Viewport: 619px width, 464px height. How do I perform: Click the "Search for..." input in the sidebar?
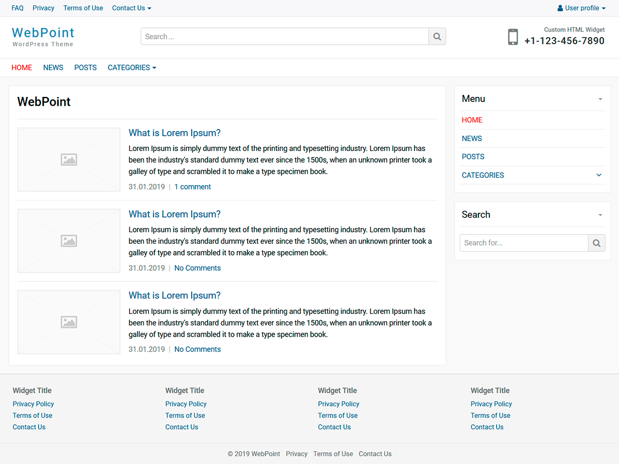coord(524,242)
